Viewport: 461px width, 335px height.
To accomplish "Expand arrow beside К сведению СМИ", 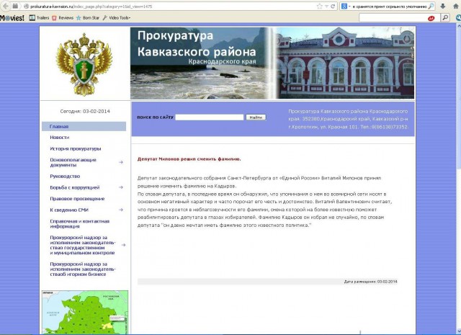I will pyautogui.click(x=121, y=210).
